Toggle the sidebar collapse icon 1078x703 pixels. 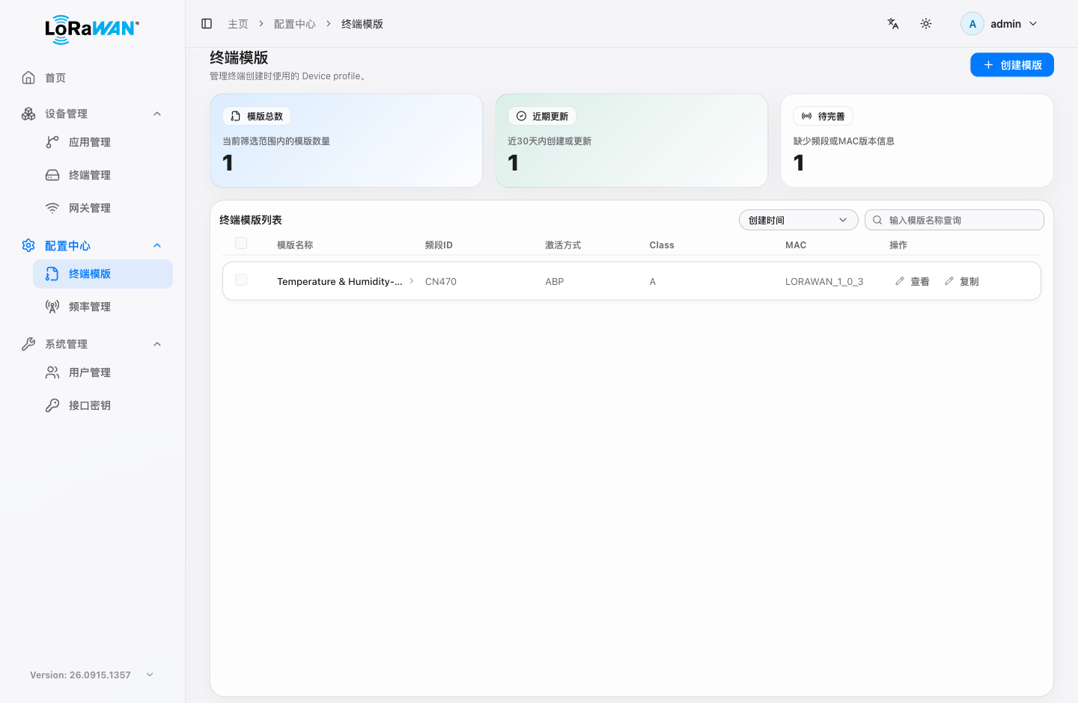pos(207,24)
